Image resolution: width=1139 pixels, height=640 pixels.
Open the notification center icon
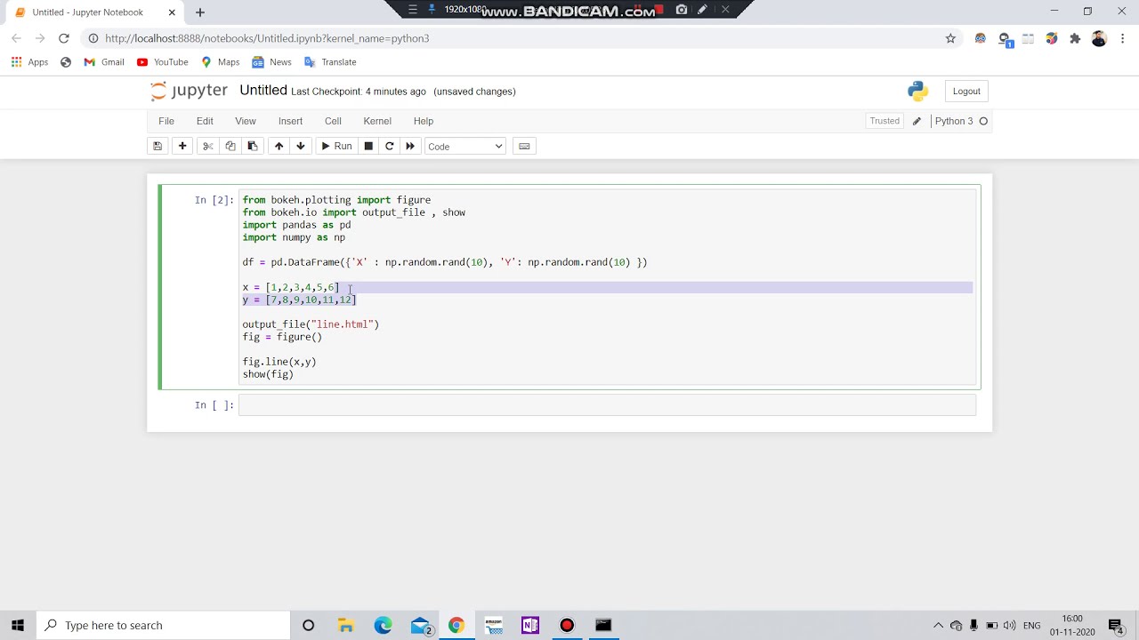1116,625
